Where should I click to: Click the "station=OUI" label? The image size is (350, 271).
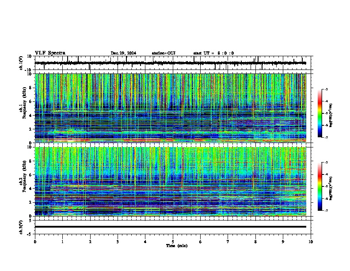(x=164, y=53)
